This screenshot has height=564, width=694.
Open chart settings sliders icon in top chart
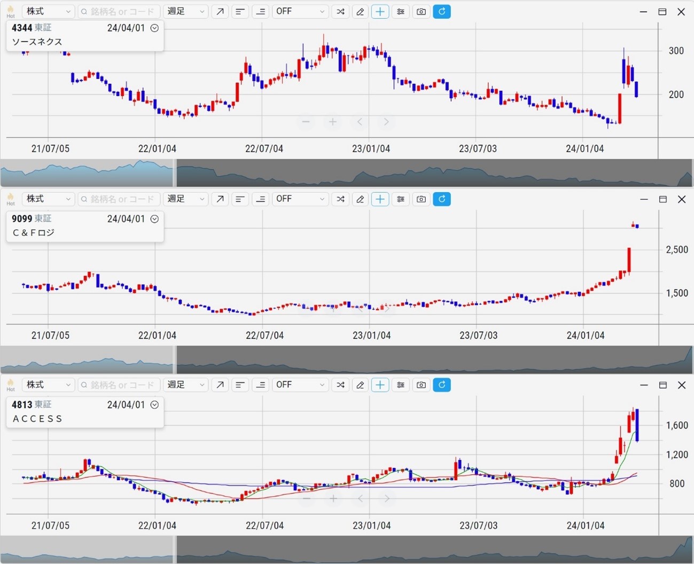tap(401, 12)
